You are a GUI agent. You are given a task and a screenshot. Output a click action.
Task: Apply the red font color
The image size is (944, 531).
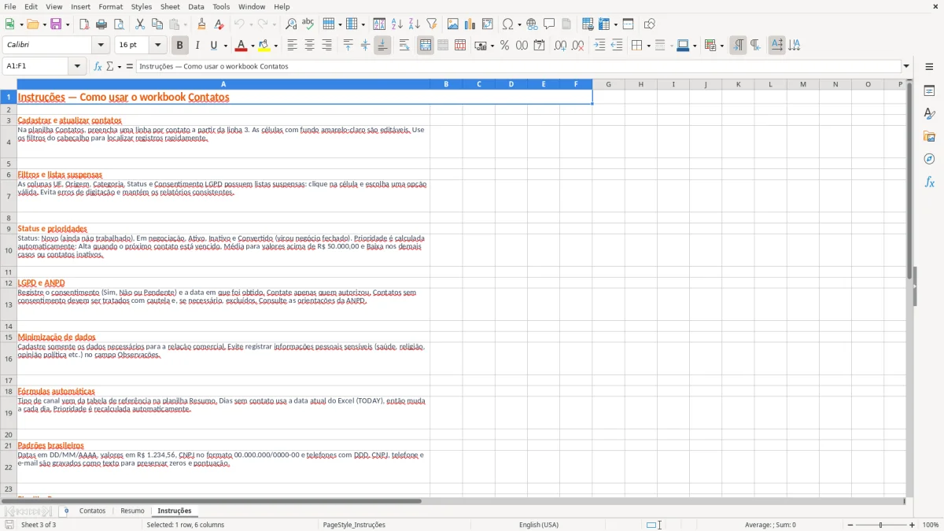[x=242, y=46]
